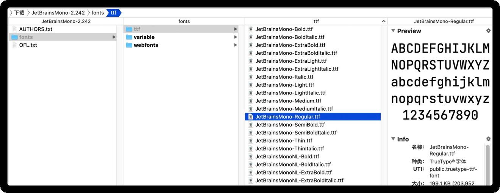Open the Preview section gear menu
This screenshot has height=193, width=500.
point(488,31)
